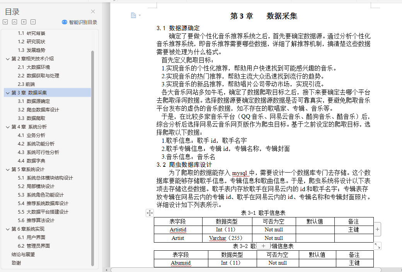Click the table move handle above 表字段
Viewport: 402px width, 272px height.
[x=150, y=213]
